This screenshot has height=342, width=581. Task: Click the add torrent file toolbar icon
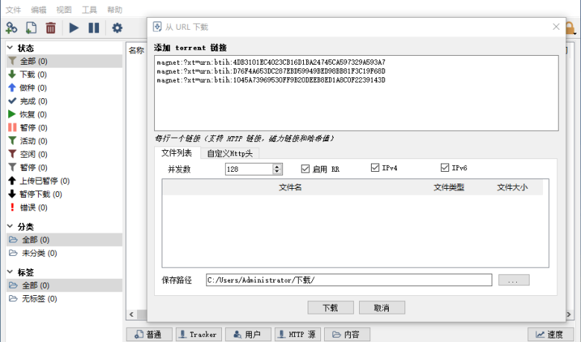click(x=31, y=28)
